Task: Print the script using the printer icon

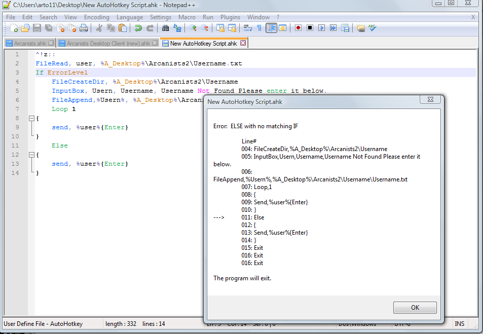Action: (84, 28)
